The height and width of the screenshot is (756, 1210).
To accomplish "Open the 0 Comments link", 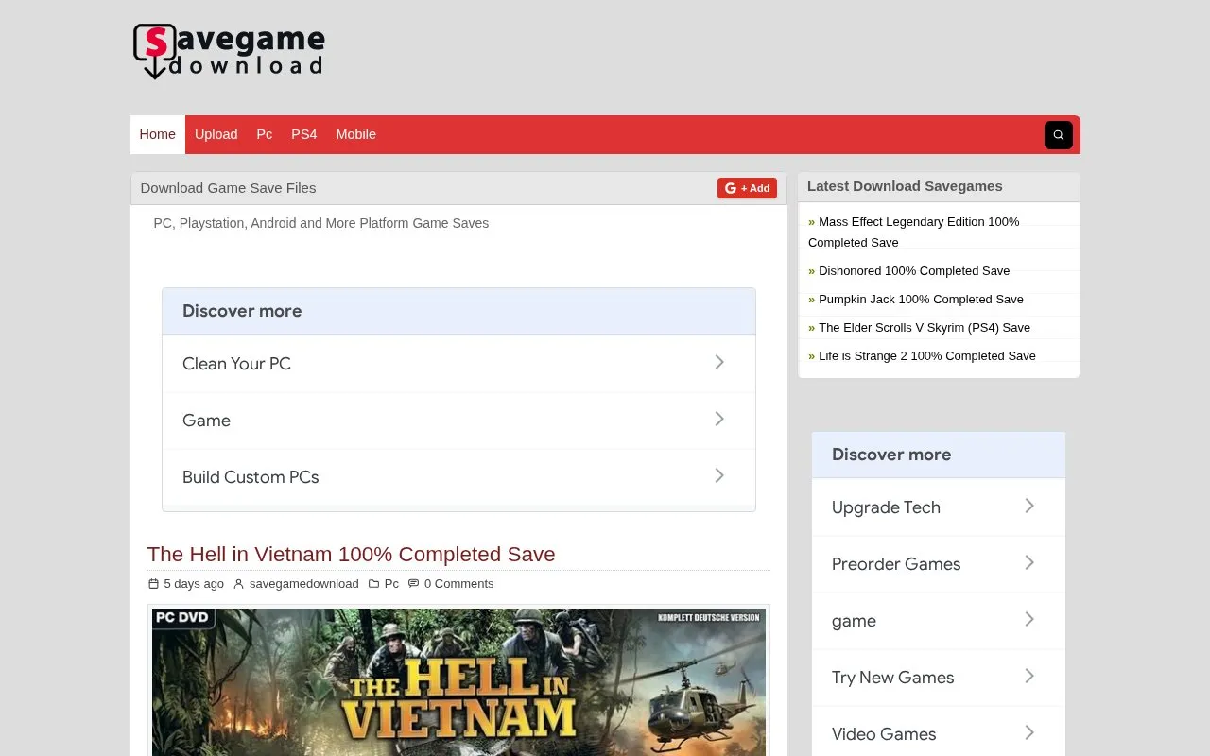I will 459,584.
